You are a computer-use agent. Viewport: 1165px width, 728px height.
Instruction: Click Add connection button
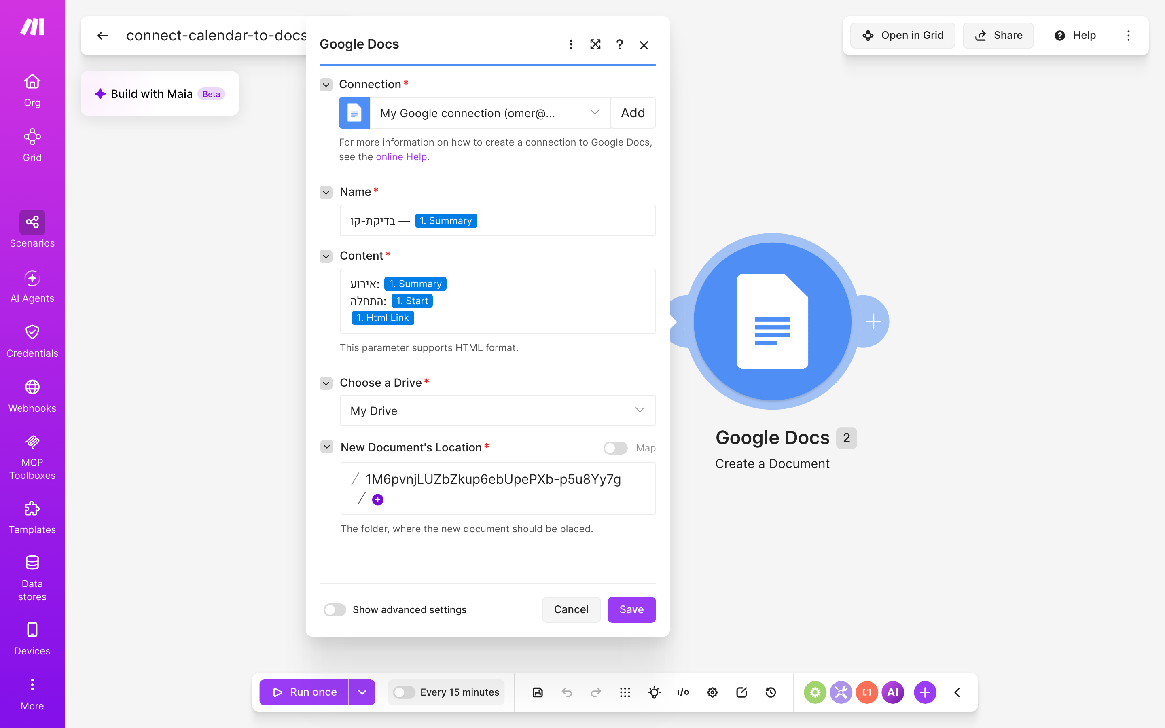click(x=633, y=113)
